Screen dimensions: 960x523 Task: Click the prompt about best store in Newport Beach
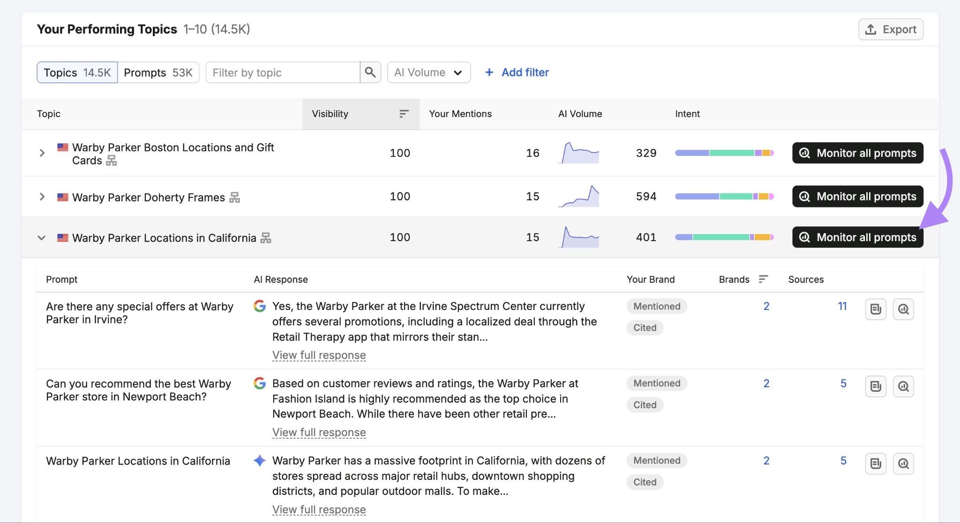139,390
